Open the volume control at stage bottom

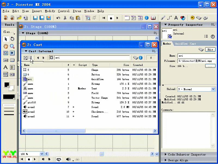pyautogui.click(x=68, y=159)
